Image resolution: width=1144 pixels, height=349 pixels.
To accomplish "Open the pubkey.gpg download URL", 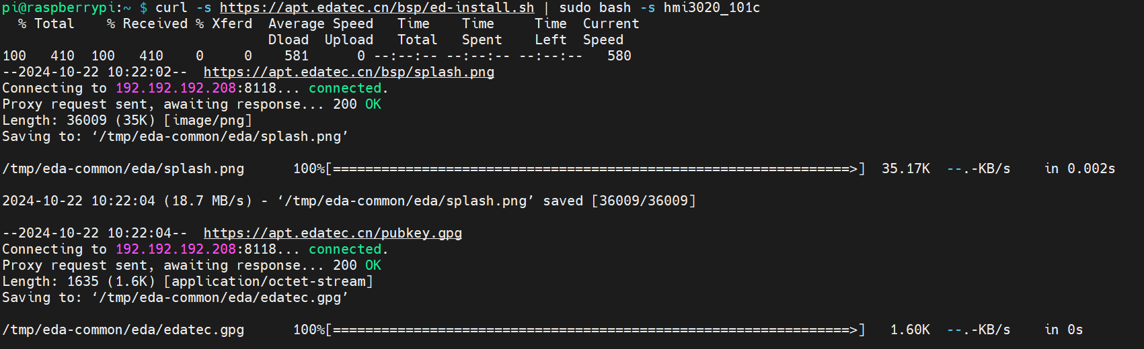I will click(x=332, y=234).
